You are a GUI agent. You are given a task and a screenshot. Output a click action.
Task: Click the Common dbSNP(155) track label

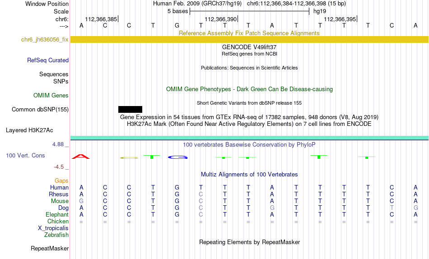pos(40,109)
